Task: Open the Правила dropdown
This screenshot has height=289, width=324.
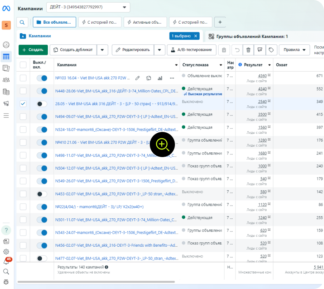Action: point(295,50)
